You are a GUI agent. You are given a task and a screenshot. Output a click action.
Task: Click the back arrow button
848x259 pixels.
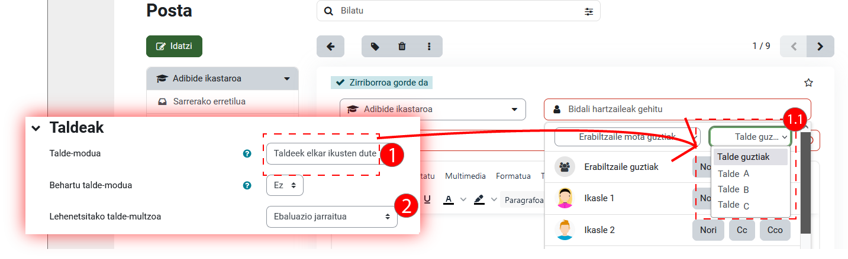[331, 47]
